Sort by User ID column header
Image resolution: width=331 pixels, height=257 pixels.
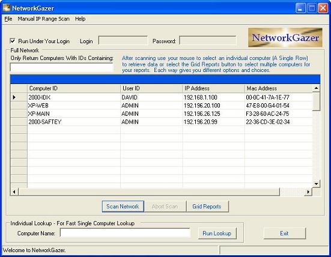(151, 88)
